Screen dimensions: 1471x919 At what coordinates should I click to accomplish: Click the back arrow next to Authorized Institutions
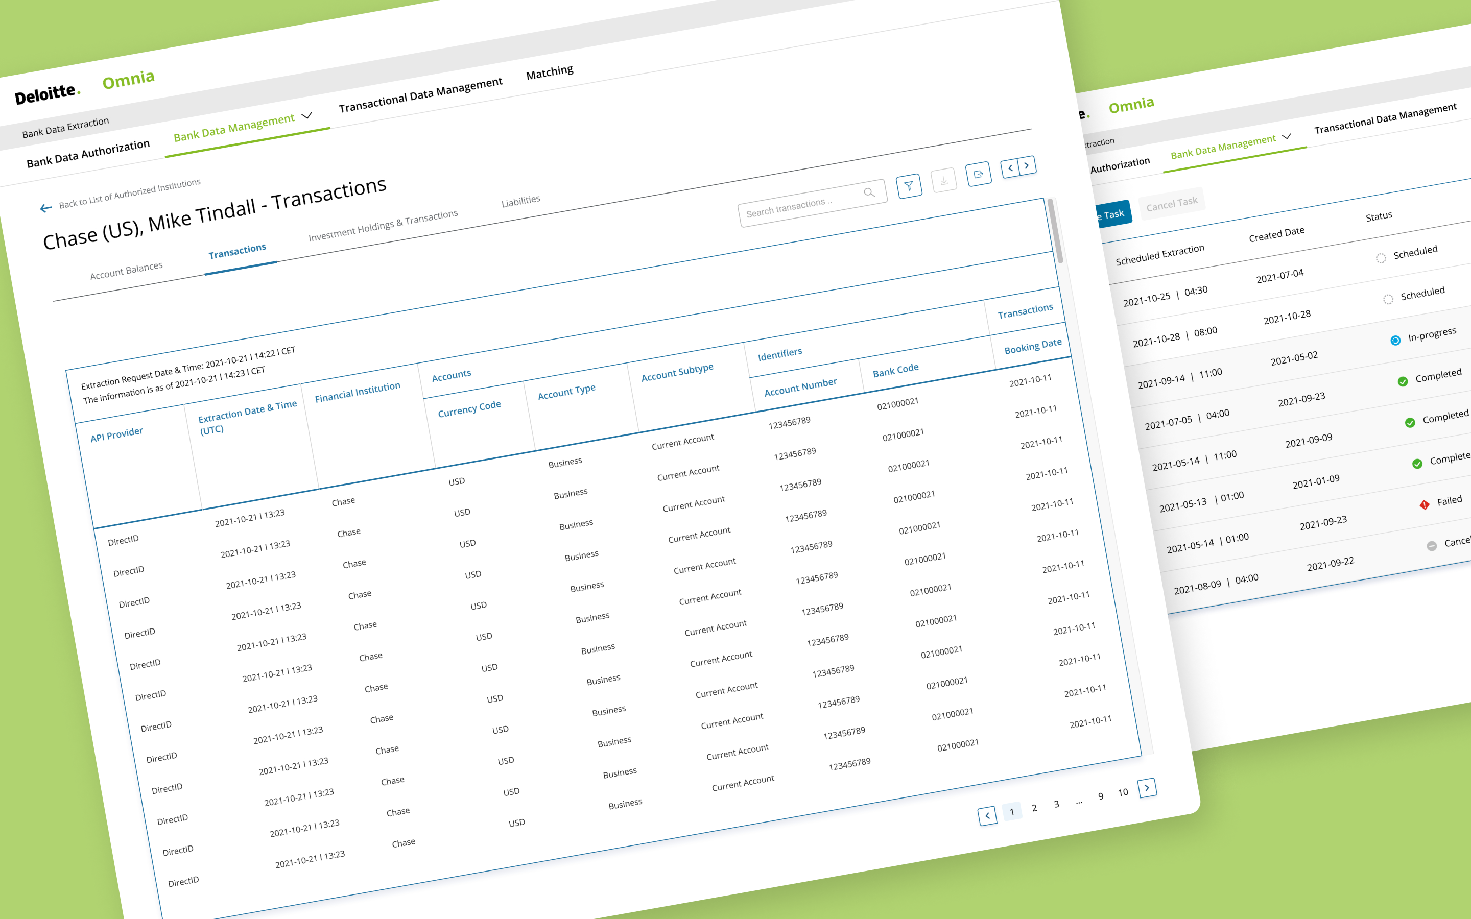pyautogui.click(x=45, y=208)
